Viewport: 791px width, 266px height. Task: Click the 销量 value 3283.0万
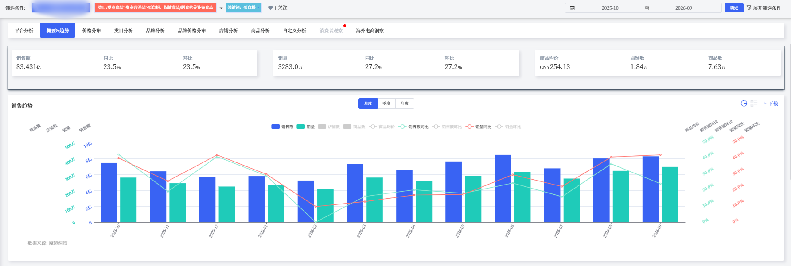(290, 67)
